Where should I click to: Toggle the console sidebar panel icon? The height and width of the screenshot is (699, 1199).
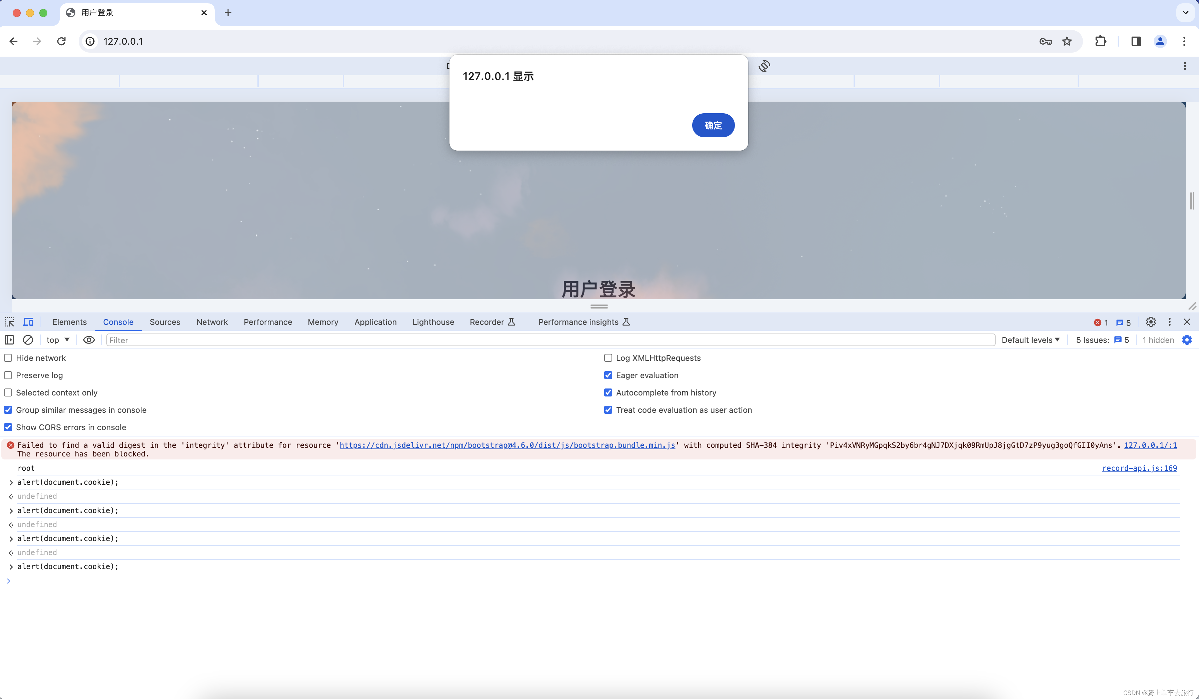point(9,340)
